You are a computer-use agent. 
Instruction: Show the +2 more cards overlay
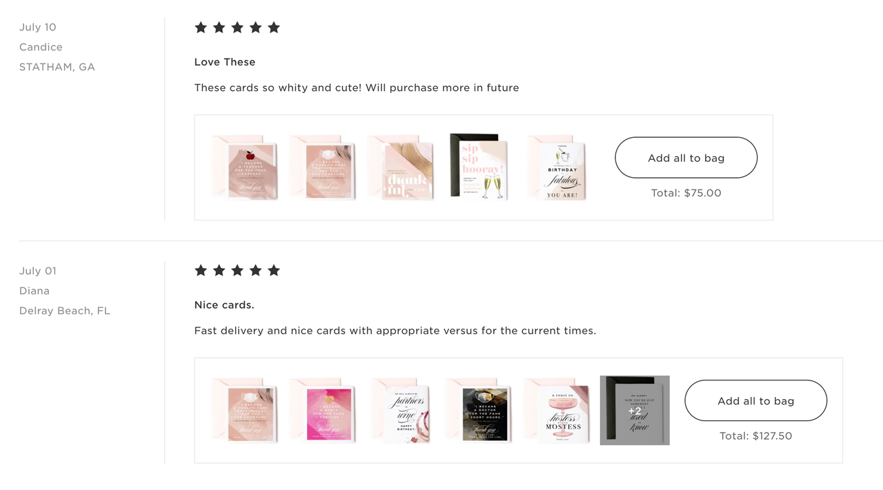point(635,411)
